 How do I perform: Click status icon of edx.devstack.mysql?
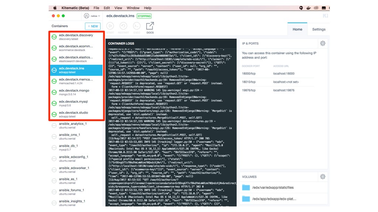pos(54,103)
